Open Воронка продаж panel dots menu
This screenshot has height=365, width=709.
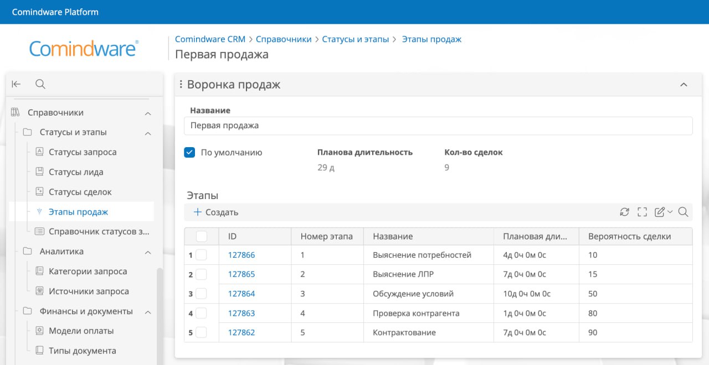(x=181, y=85)
